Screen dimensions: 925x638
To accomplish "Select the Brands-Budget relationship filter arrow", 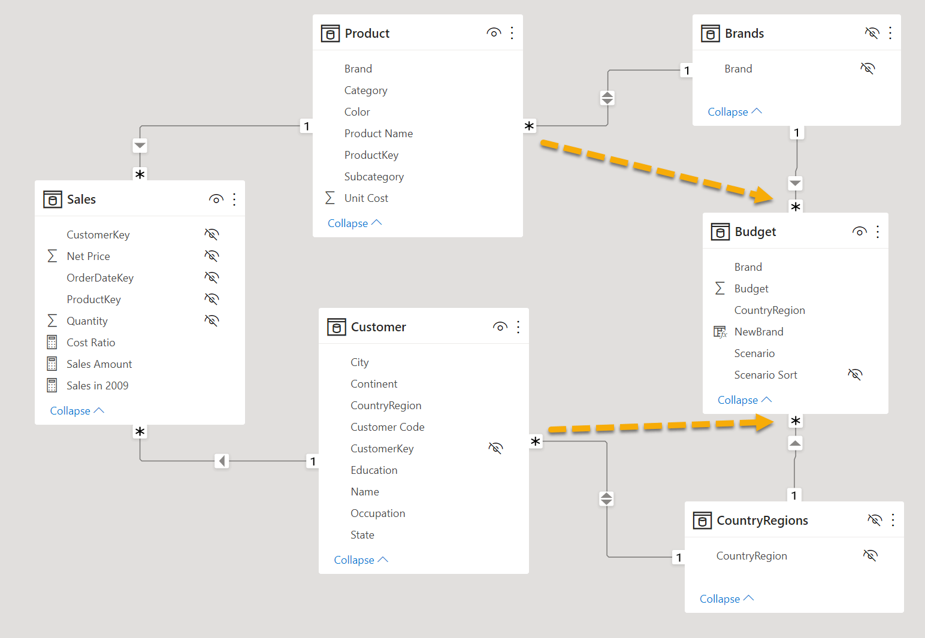I will 795,183.
